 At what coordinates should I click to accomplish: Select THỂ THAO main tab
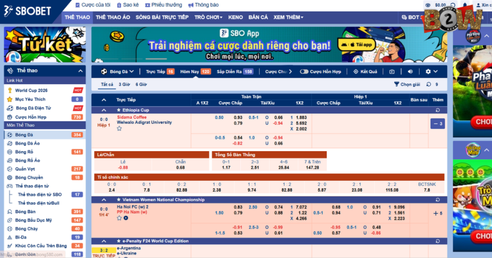tap(77, 17)
